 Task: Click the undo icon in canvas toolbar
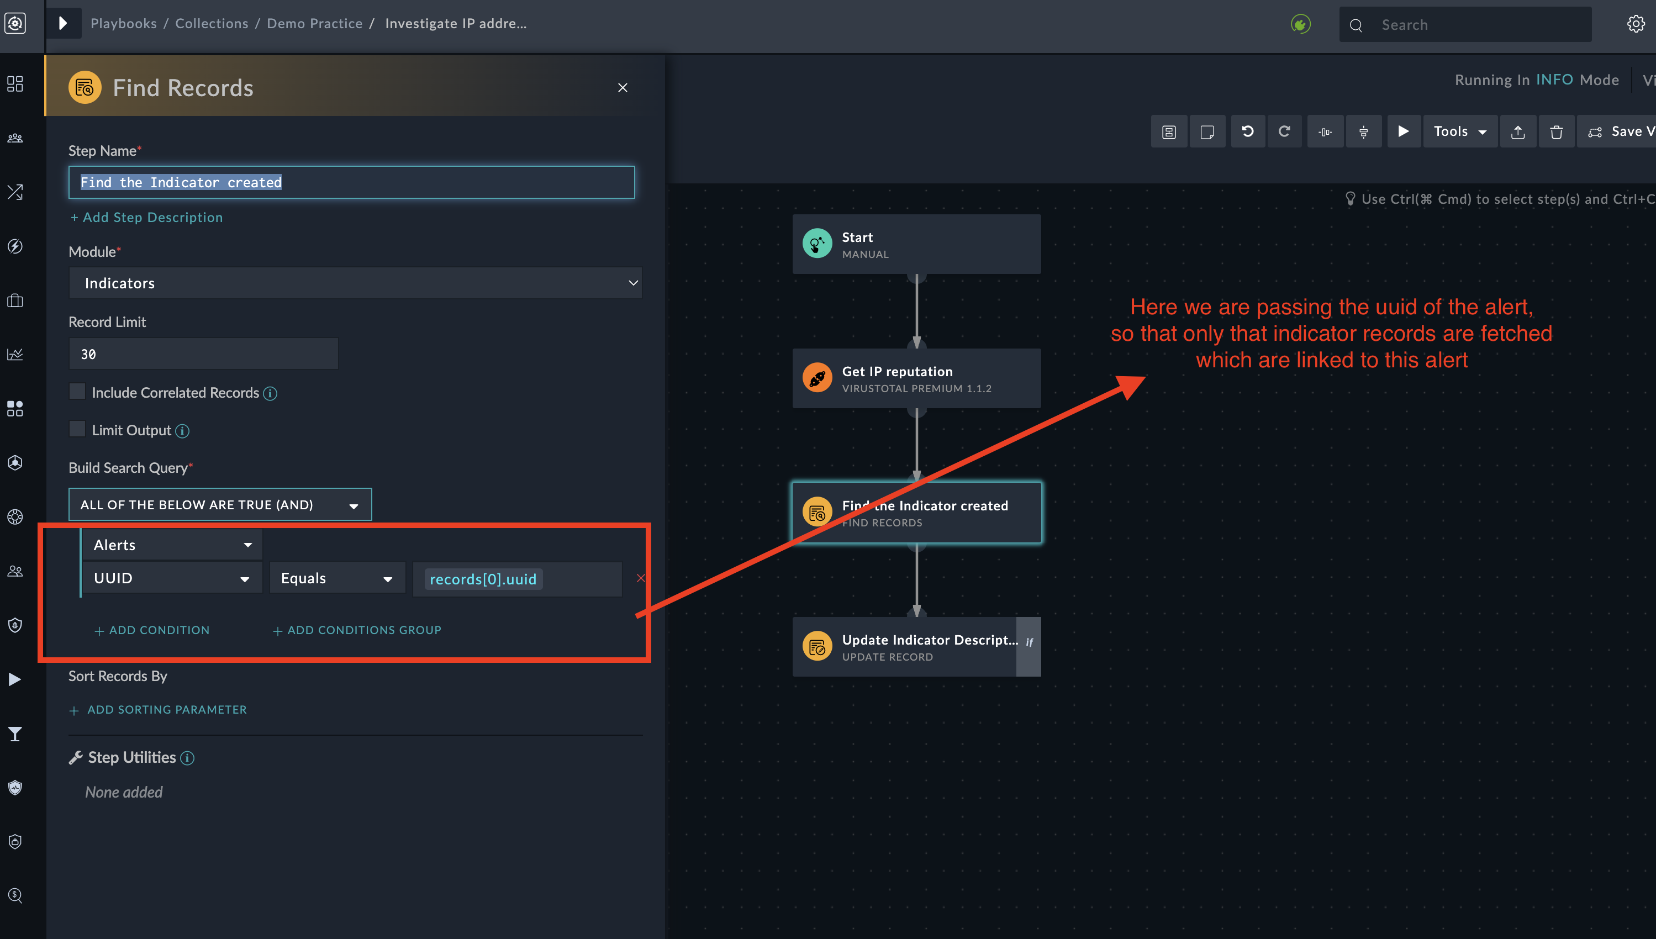pos(1247,131)
